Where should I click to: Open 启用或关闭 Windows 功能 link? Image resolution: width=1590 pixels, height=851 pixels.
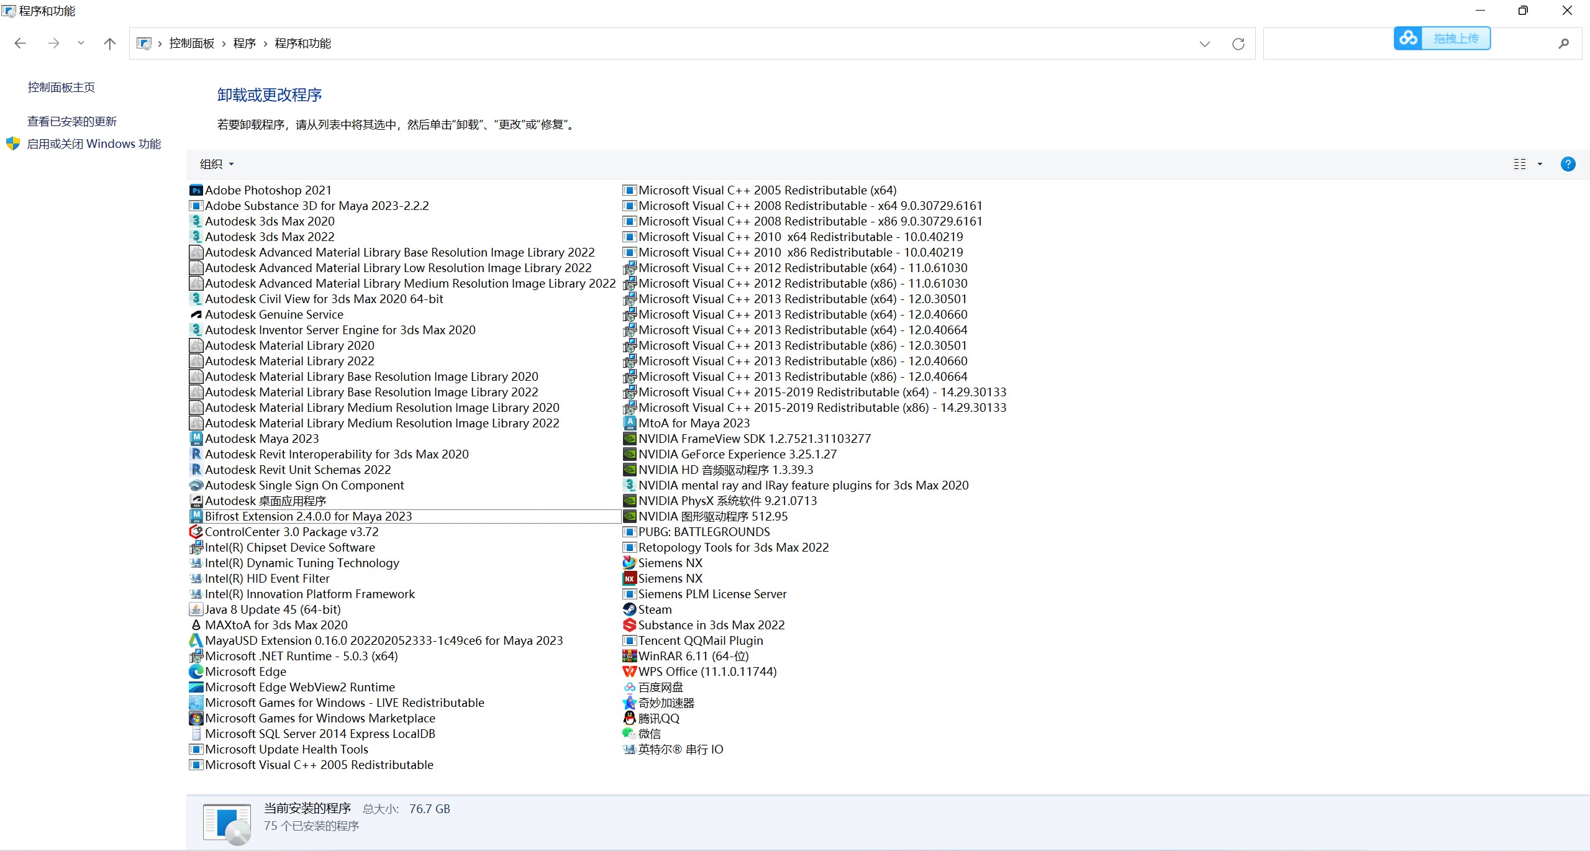[94, 144]
